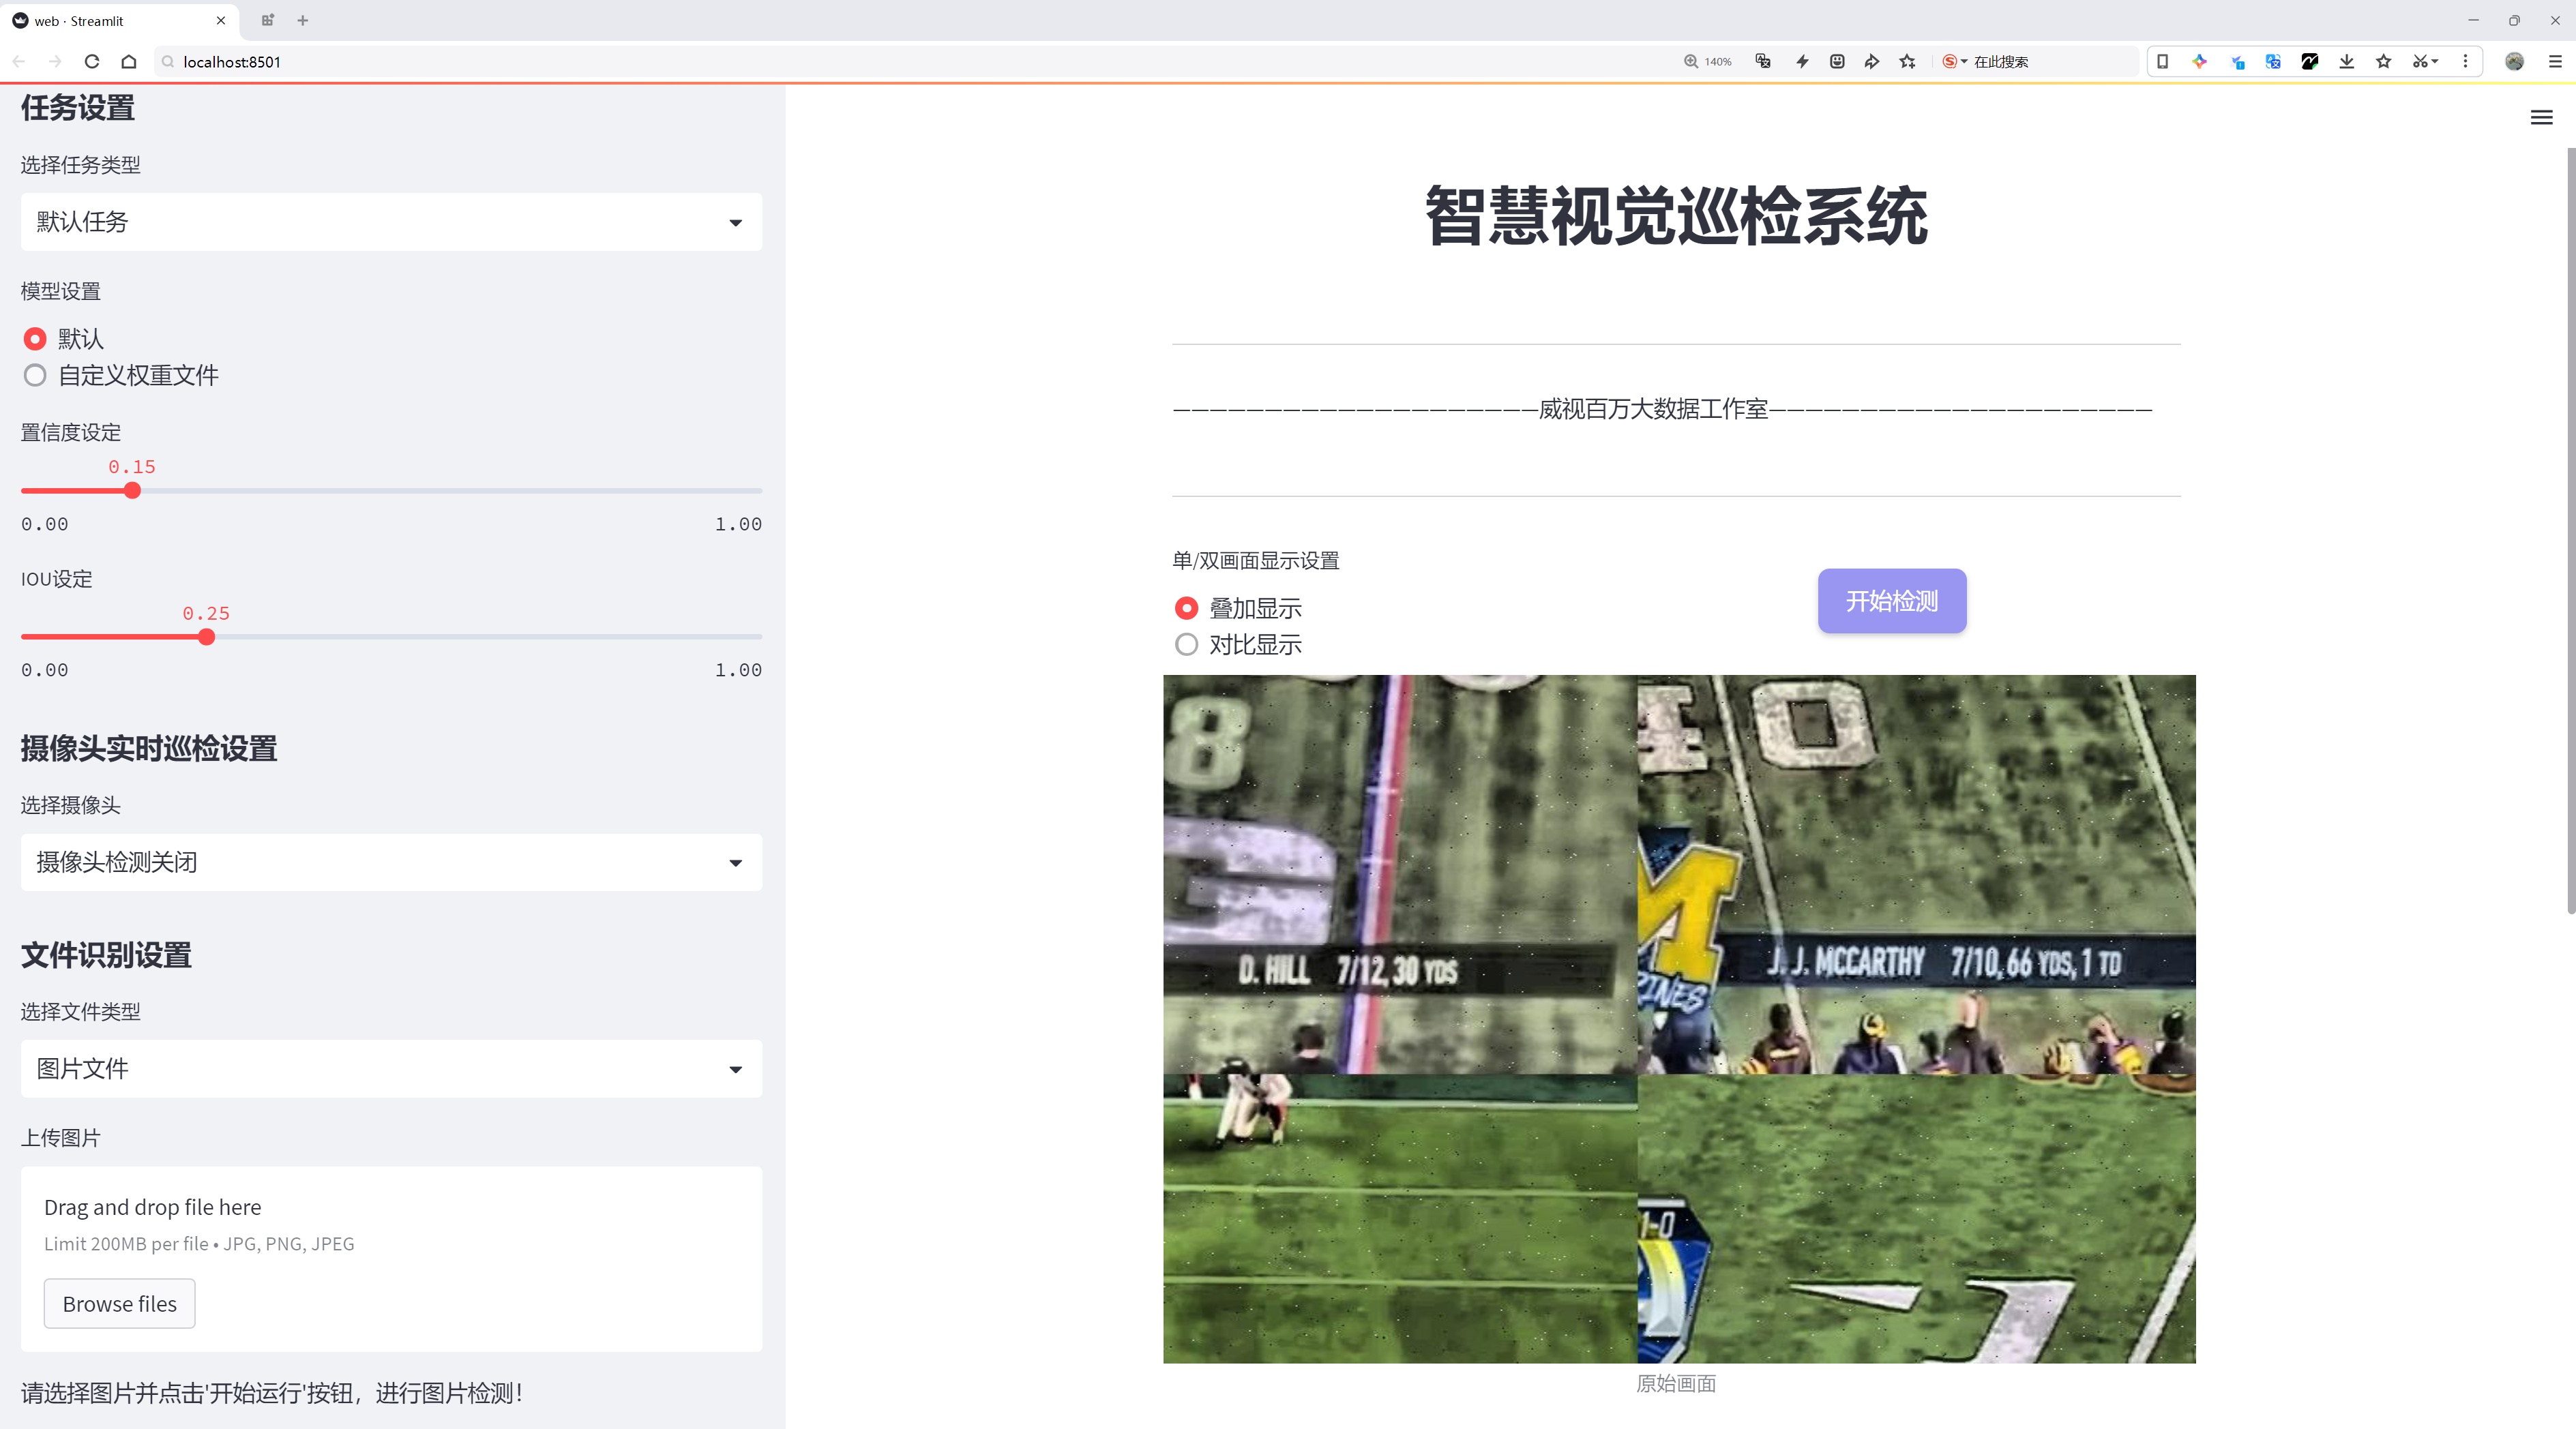The image size is (2576, 1429).
Task: Click the Browse files upload button
Action: pyautogui.click(x=119, y=1303)
